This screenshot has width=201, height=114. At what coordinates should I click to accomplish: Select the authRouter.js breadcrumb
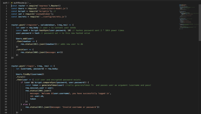click(20, 3)
